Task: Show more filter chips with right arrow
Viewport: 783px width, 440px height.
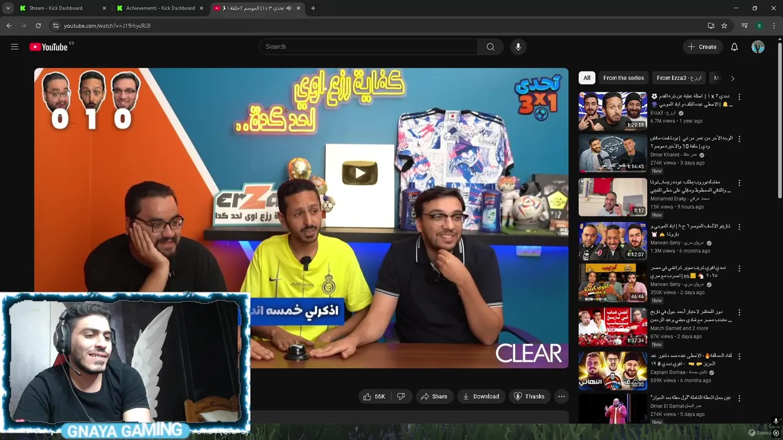Action: [x=732, y=78]
